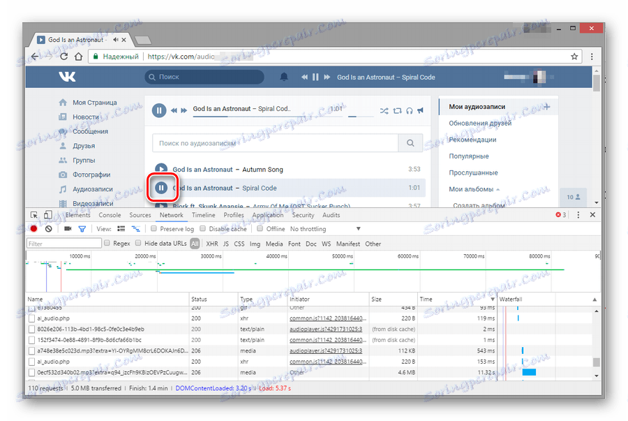Go to previous track in main audio player

[174, 110]
